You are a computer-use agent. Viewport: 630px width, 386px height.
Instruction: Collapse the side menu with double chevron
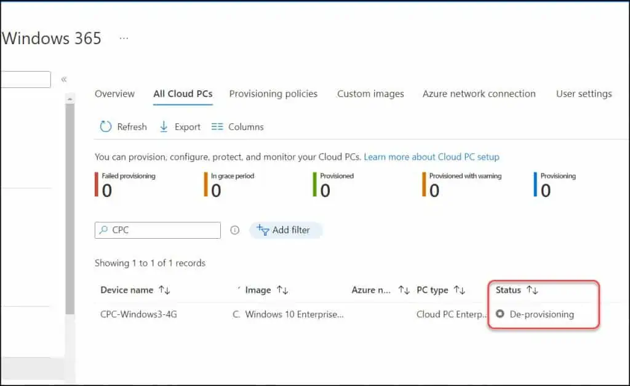pos(64,79)
